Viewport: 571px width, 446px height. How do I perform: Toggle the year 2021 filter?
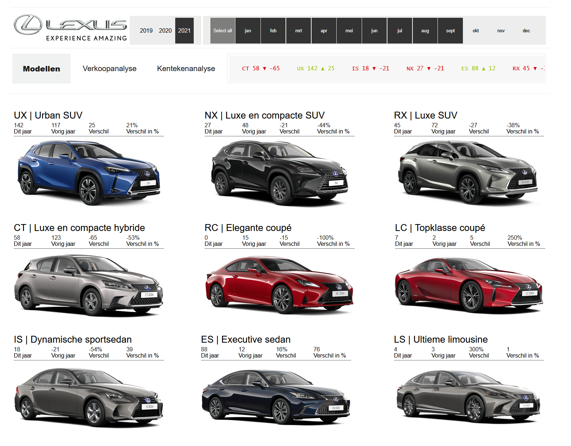pos(184,31)
